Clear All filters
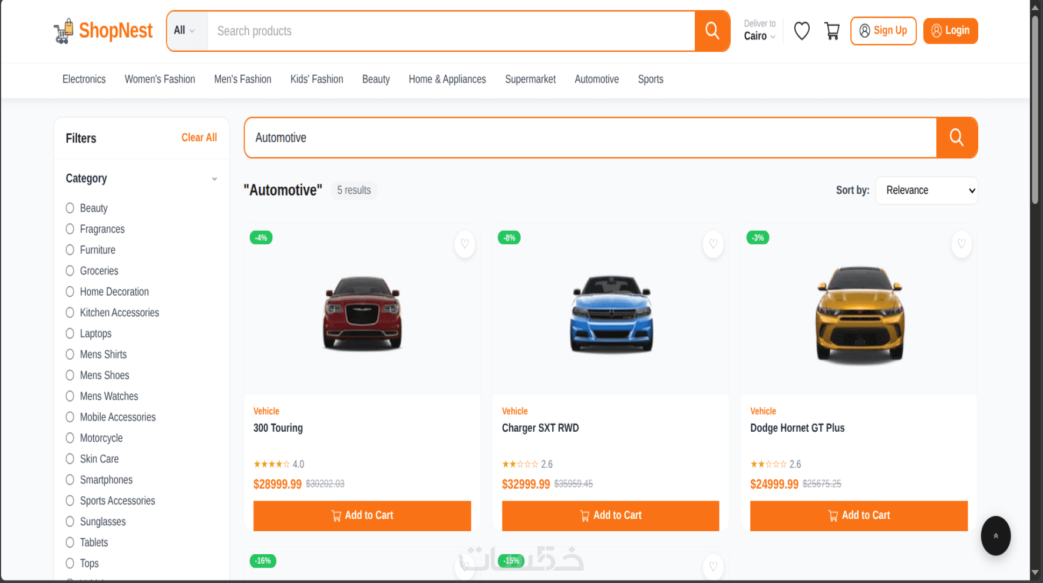1043x583 pixels. pos(199,138)
